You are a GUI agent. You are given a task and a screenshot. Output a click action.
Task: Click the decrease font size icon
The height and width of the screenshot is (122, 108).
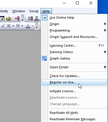3,26
